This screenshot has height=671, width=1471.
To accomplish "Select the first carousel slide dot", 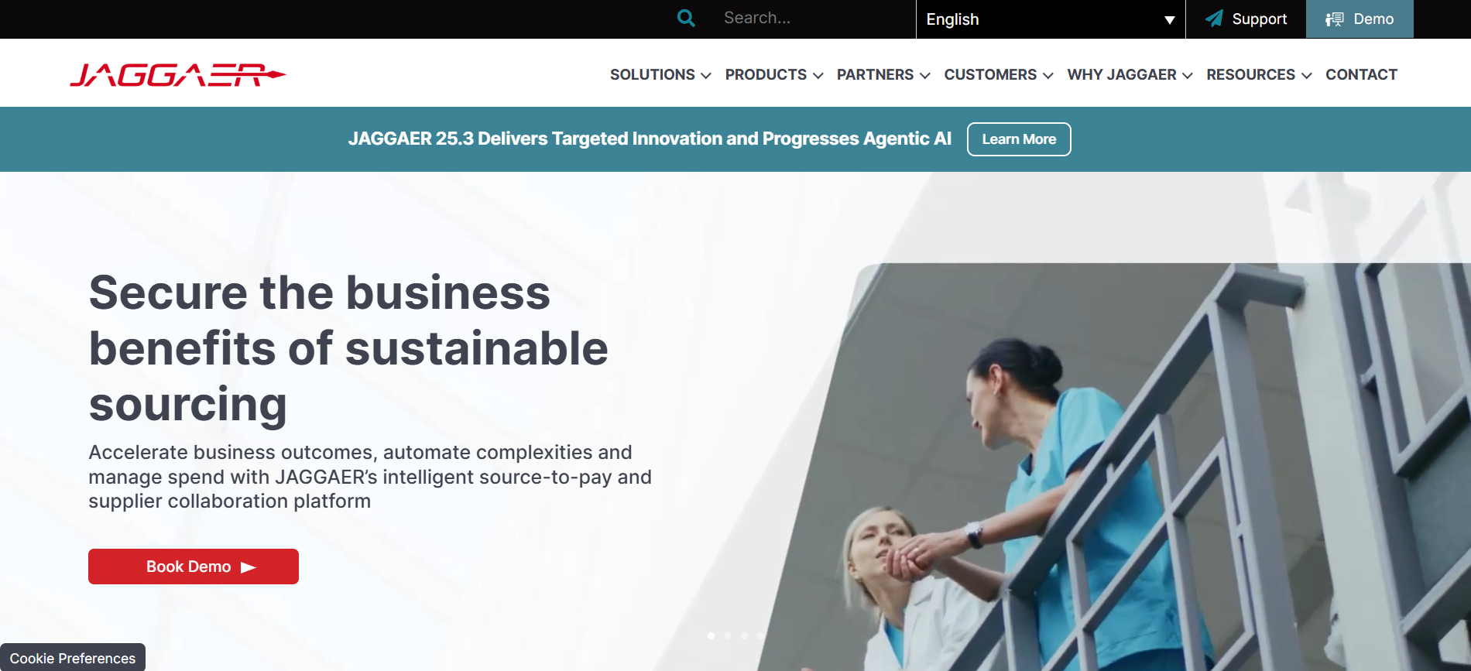I will coord(711,635).
